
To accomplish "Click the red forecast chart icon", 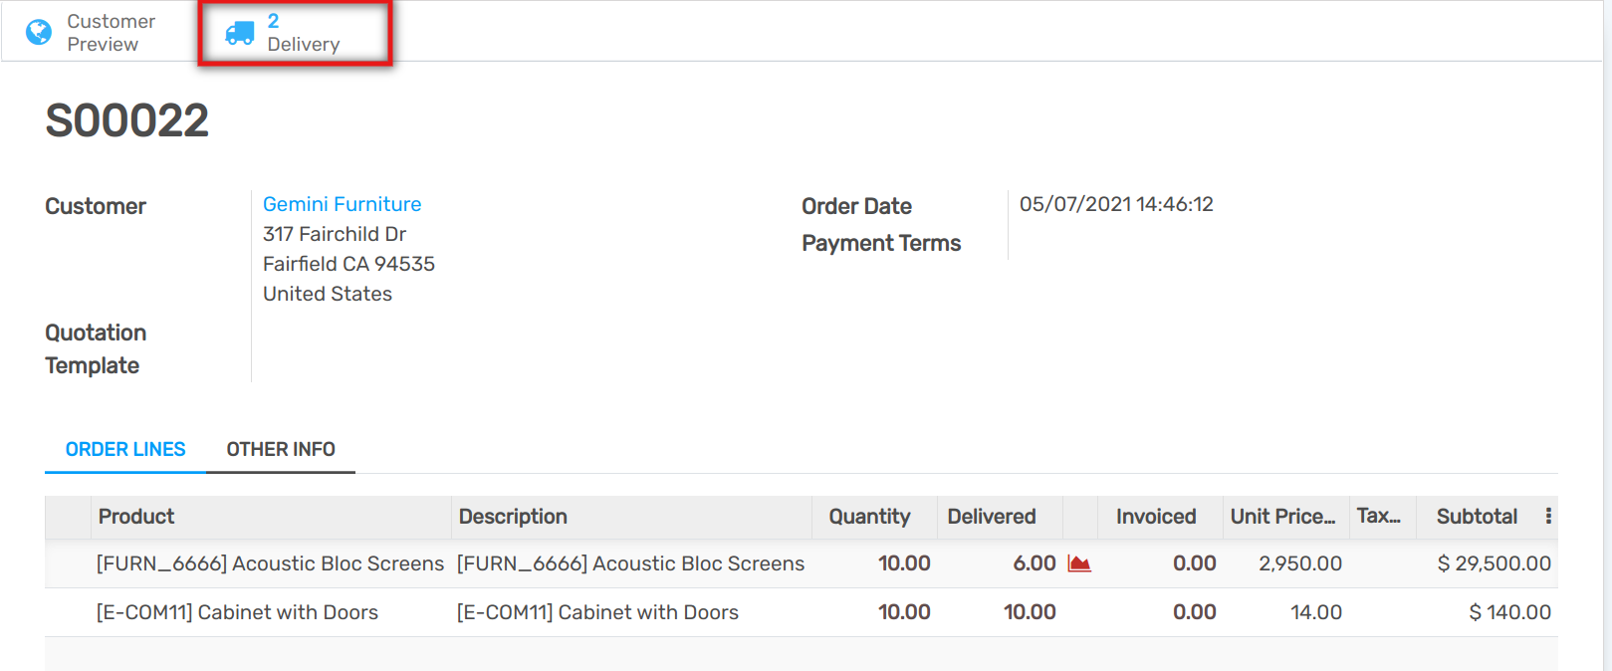I will (x=1079, y=563).
